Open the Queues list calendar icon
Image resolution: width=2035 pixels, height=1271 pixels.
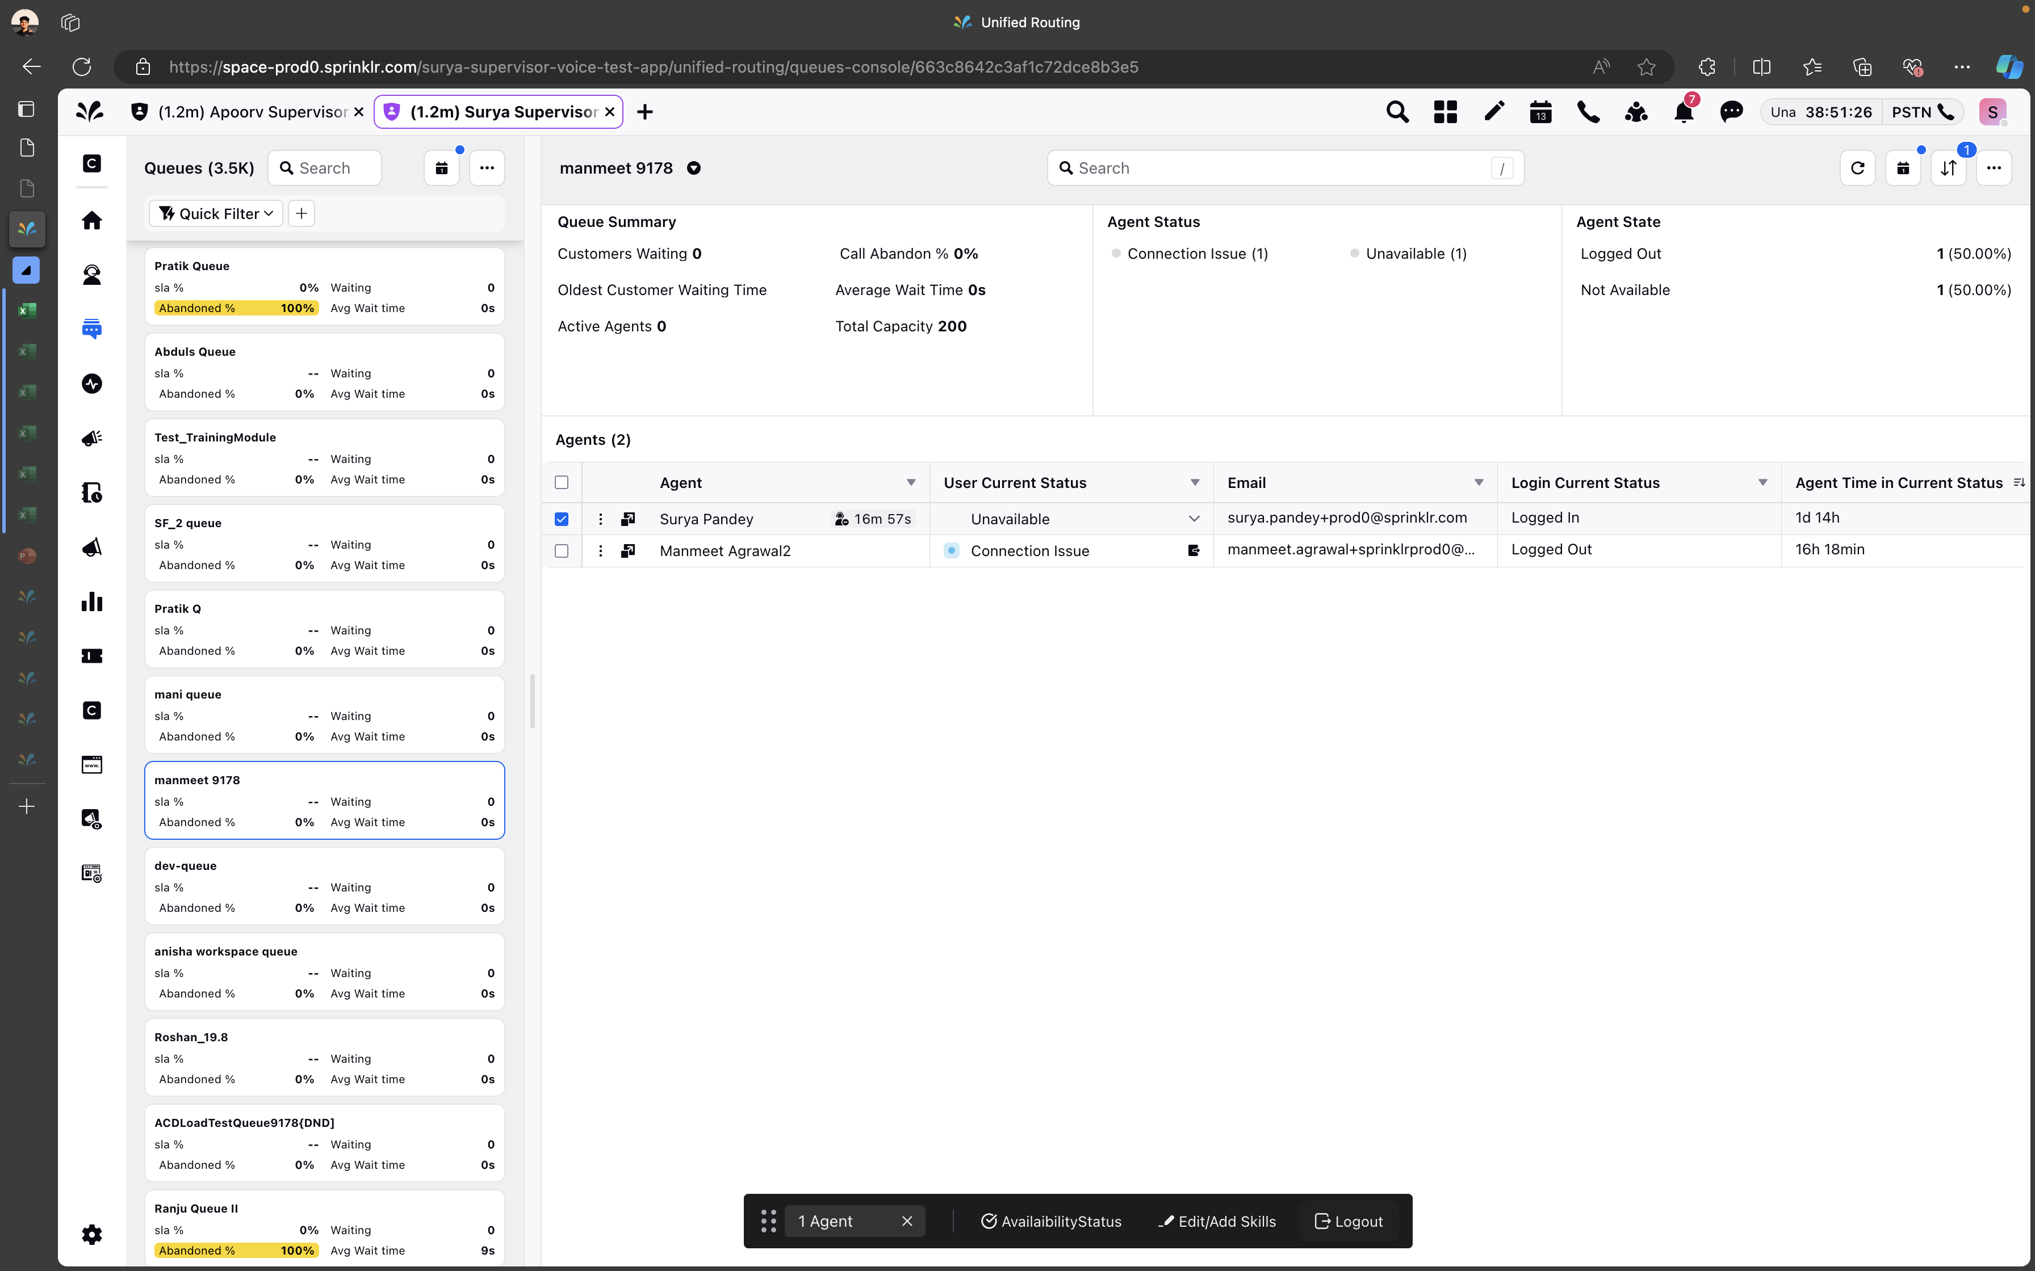442,168
